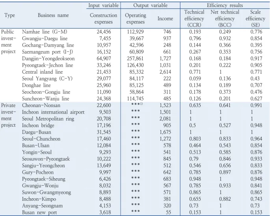This screenshot has width=270, height=216.
Task: Click 'Pyeongtaek-Siheung' in the table
Action: point(44,179)
